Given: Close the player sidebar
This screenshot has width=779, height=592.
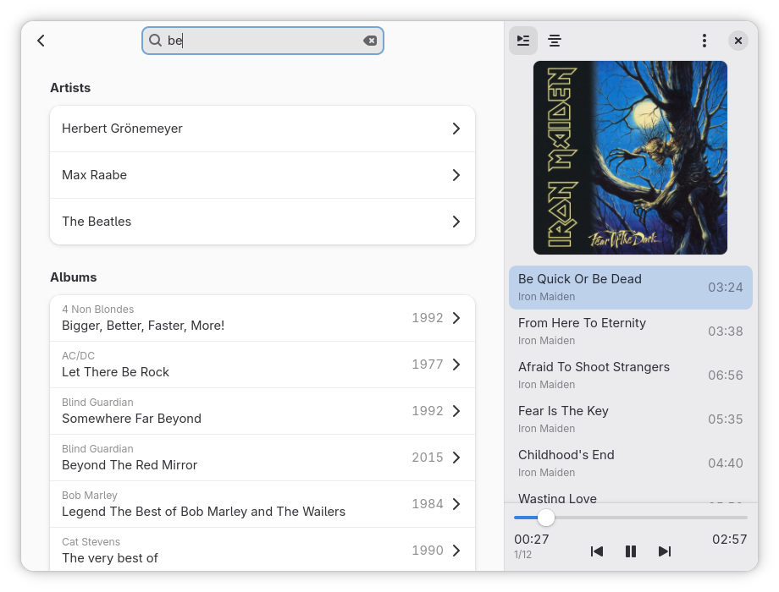Looking at the screenshot, I should pos(738,41).
